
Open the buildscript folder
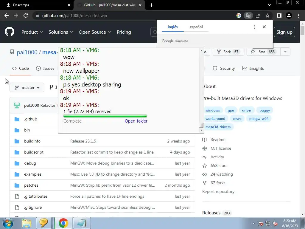(x=34, y=152)
